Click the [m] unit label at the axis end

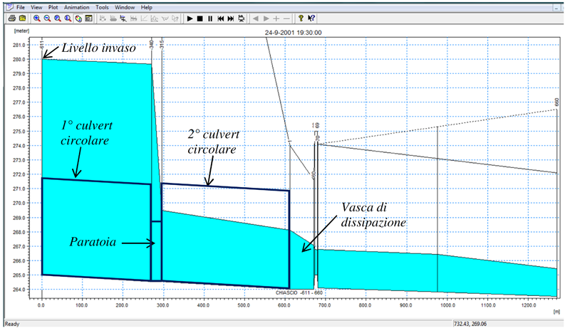coord(556,312)
